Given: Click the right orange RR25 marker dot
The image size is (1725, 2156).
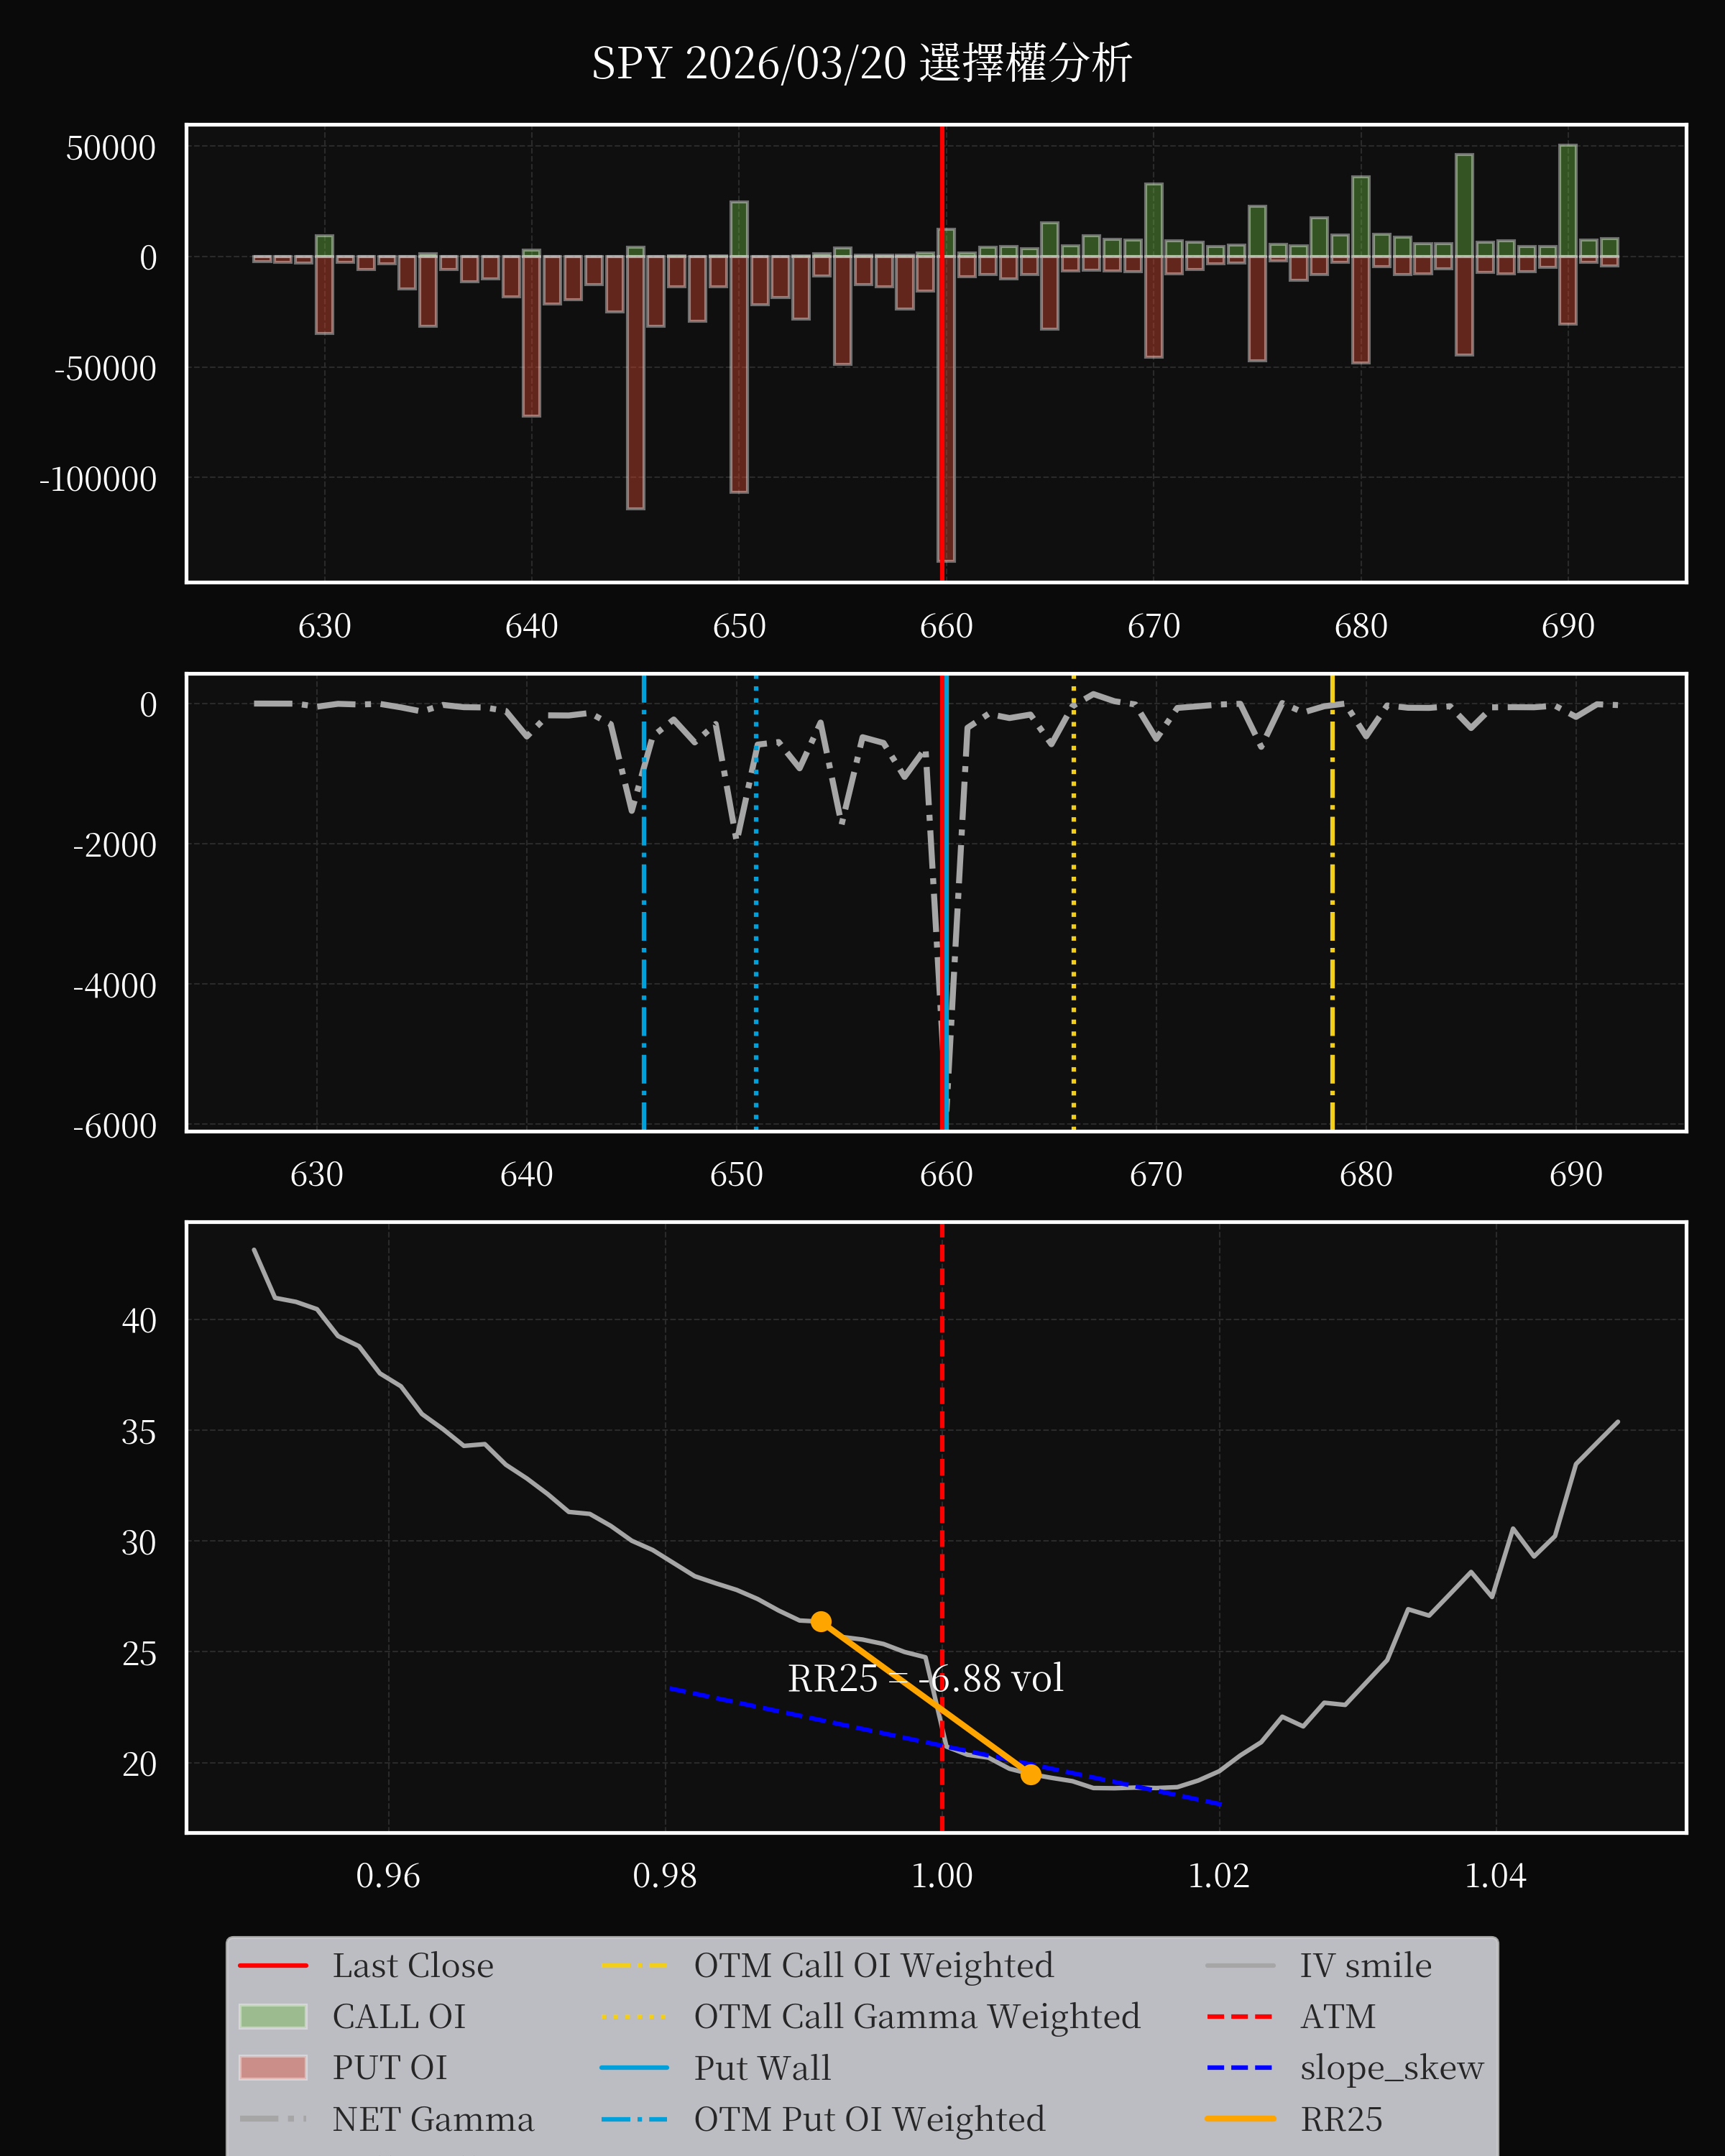Looking at the screenshot, I should [1031, 1774].
